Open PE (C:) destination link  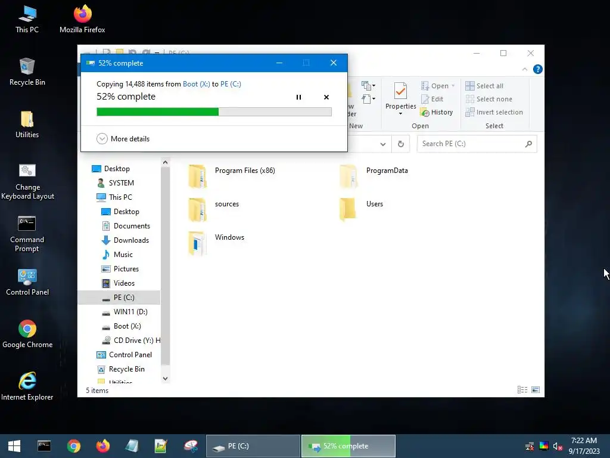(231, 83)
